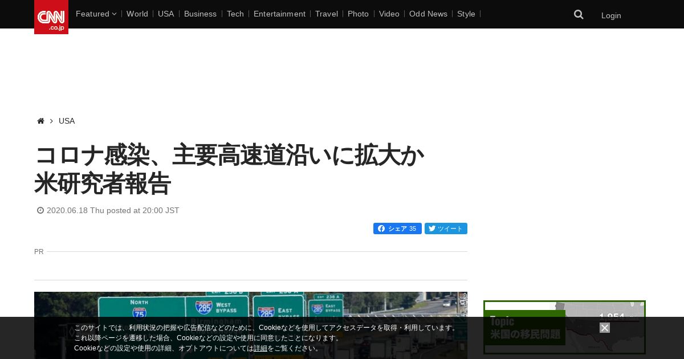The height and width of the screenshot is (359, 684).
Task: Click the home breadcrumb icon
Action: click(x=40, y=121)
